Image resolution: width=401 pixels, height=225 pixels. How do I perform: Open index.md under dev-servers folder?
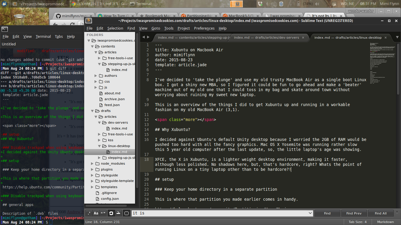119,128
